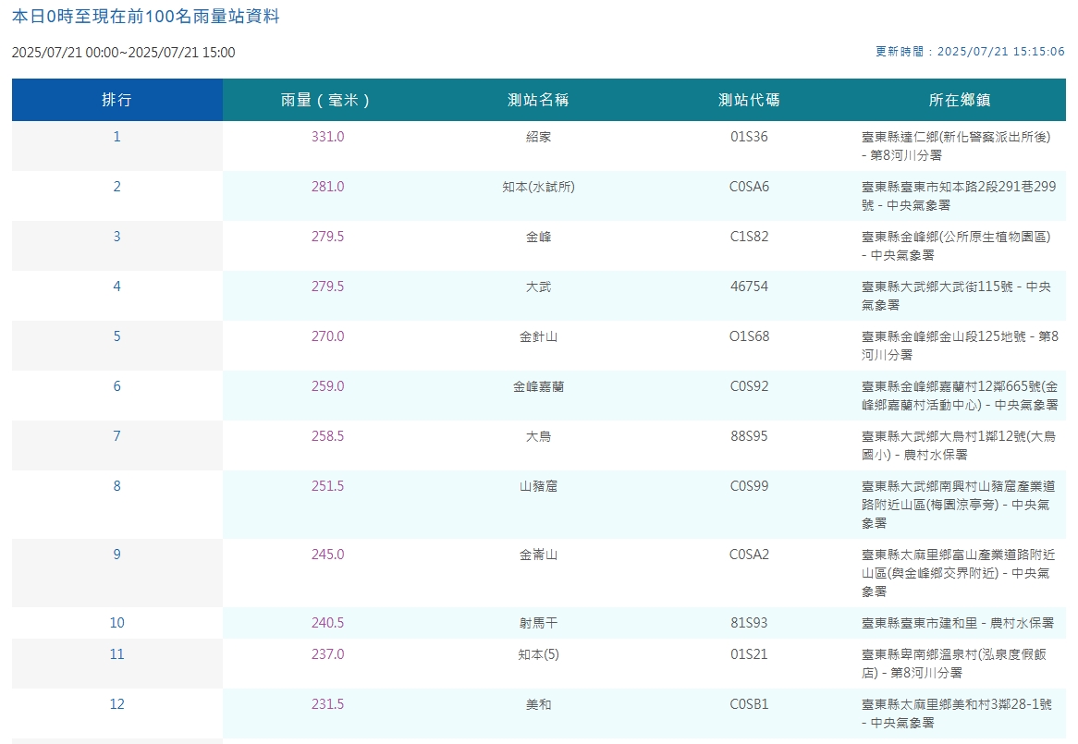The image size is (1078, 744).
Task: Click station code C0SB1
Action: [750, 704]
